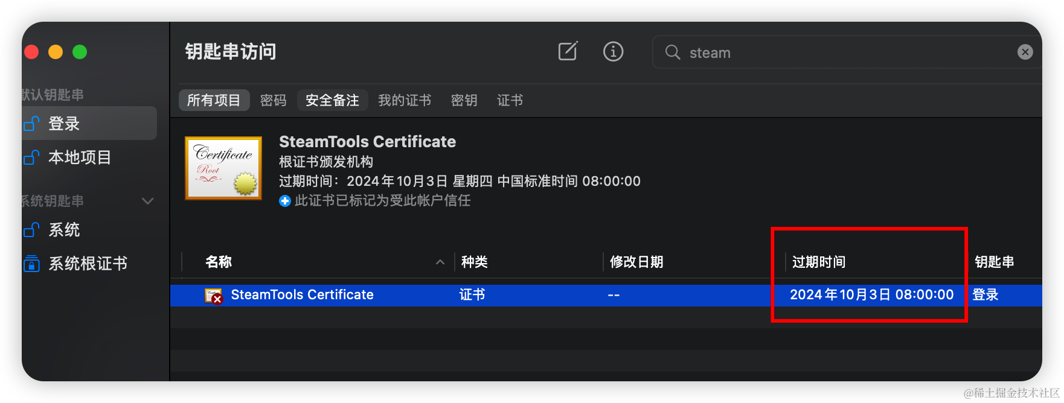Clear the steam search text

(1025, 52)
